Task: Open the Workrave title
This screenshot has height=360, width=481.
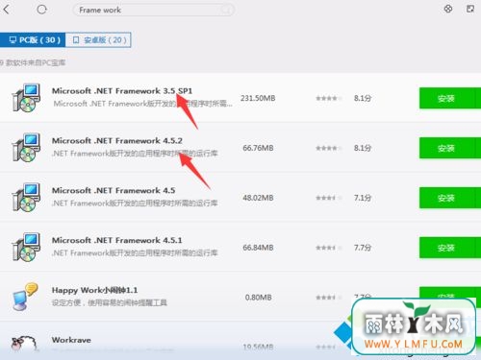Action: pyautogui.click(x=71, y=340)
